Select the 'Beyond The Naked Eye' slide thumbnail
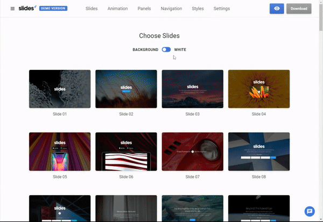The height and width of the screenshot is (222, 323). 259,208
